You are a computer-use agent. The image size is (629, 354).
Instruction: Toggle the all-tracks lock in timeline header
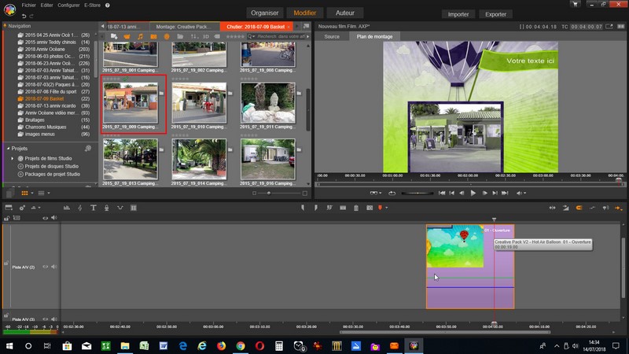pos(7,218)
